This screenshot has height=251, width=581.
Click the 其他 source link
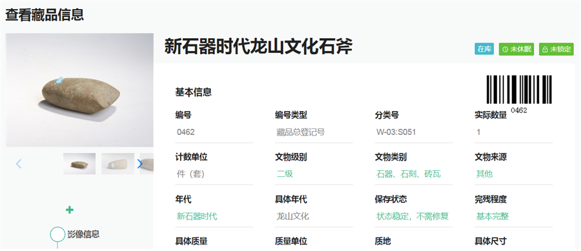pyautogui.click(x=484, y=174)
